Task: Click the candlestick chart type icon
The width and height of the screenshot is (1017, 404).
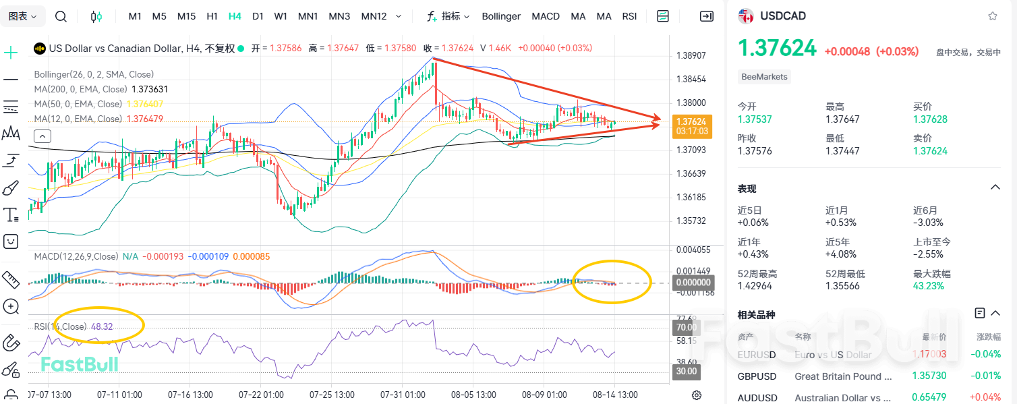Action: pyautogui.click(x=96, y=16)
